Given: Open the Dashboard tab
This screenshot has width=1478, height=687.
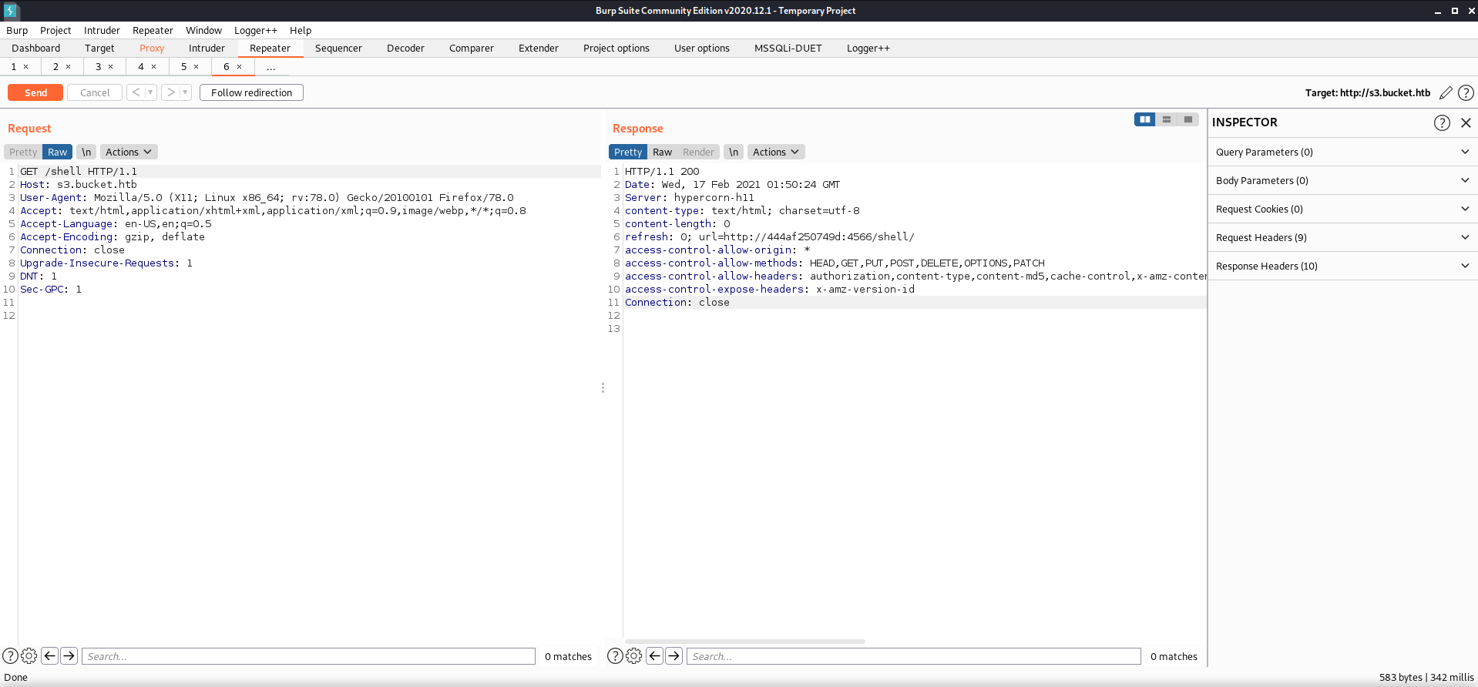Looking at the screenshot, I should pos(36,49).
